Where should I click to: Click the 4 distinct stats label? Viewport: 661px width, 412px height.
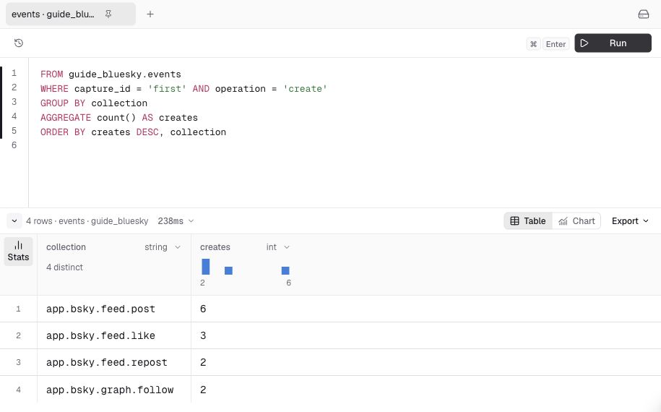[64, 267]
